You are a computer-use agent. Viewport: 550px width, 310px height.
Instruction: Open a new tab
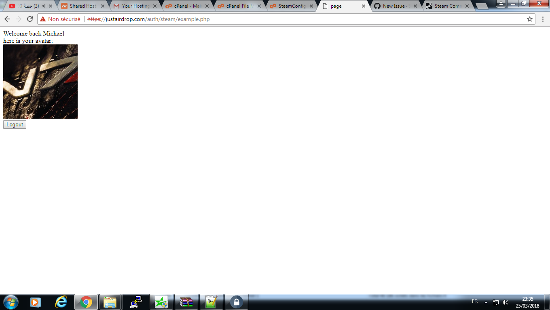pyautogui.click(x=482, y=6)
